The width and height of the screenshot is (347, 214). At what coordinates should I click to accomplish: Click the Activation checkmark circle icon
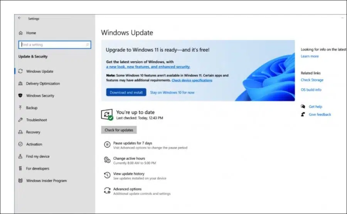pyautogui.click(x=20, y=144)
